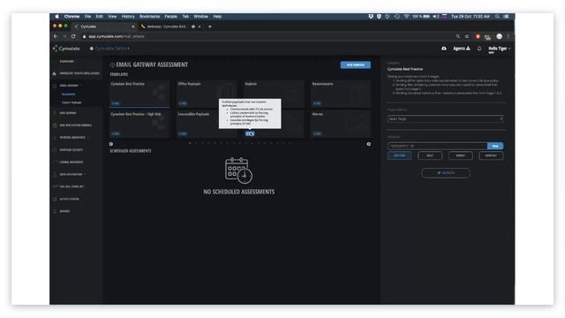Go back to the previous page
This screenshot has width=565, height=318.
tap(56, 36)
